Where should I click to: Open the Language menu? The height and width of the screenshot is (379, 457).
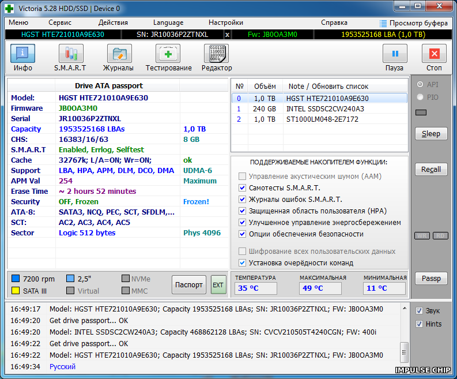[168, 22]
